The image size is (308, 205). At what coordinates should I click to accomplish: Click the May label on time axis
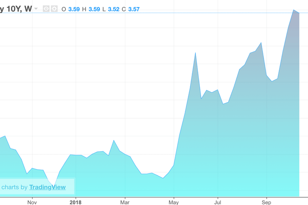tap(174, 201)
